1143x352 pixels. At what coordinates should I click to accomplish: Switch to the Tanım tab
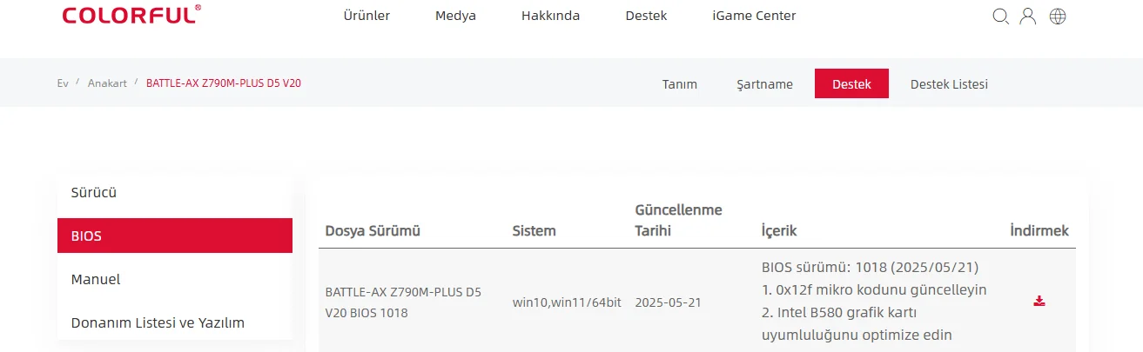click(680, 84)
